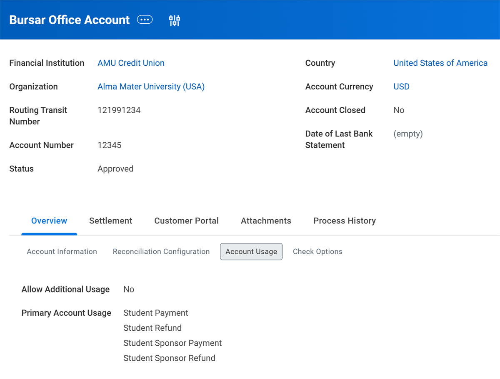Viewport: 500px width, 379px height.
Task: Open the United States of America link
Action: pyautogui.click(x=440, y=63)
